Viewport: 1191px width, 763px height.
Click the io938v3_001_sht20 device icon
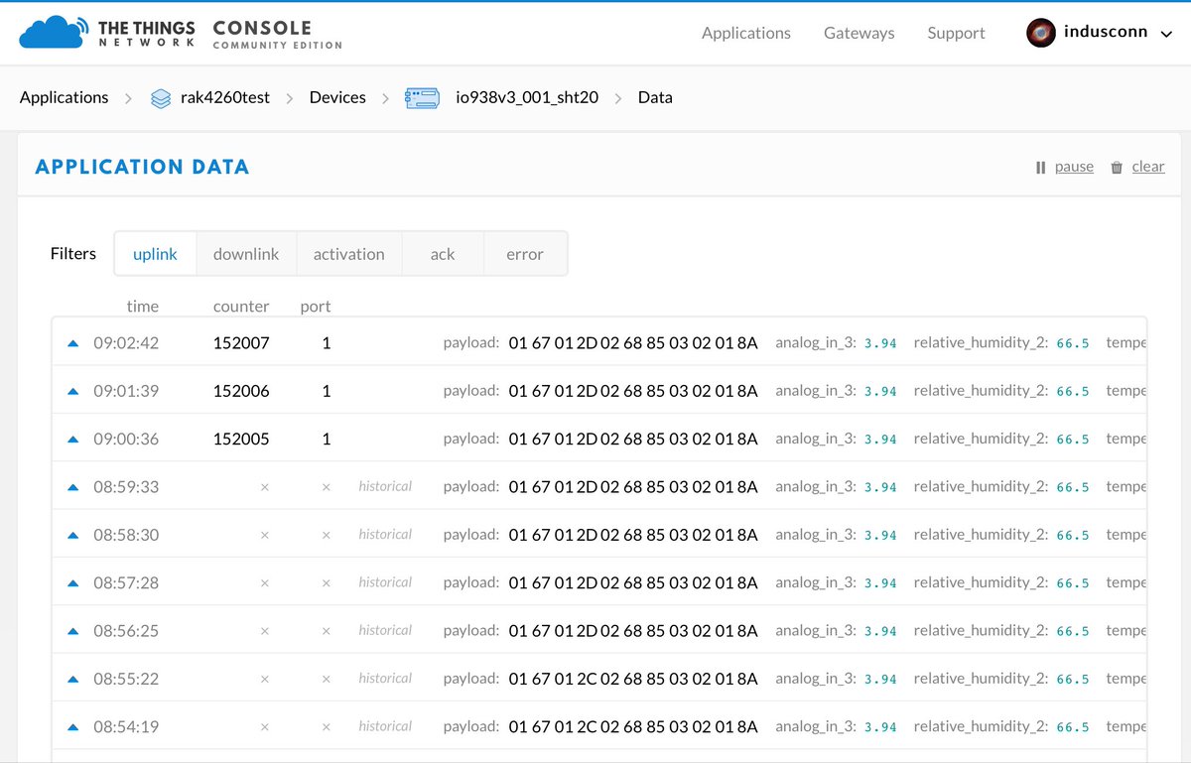point(423,98)
